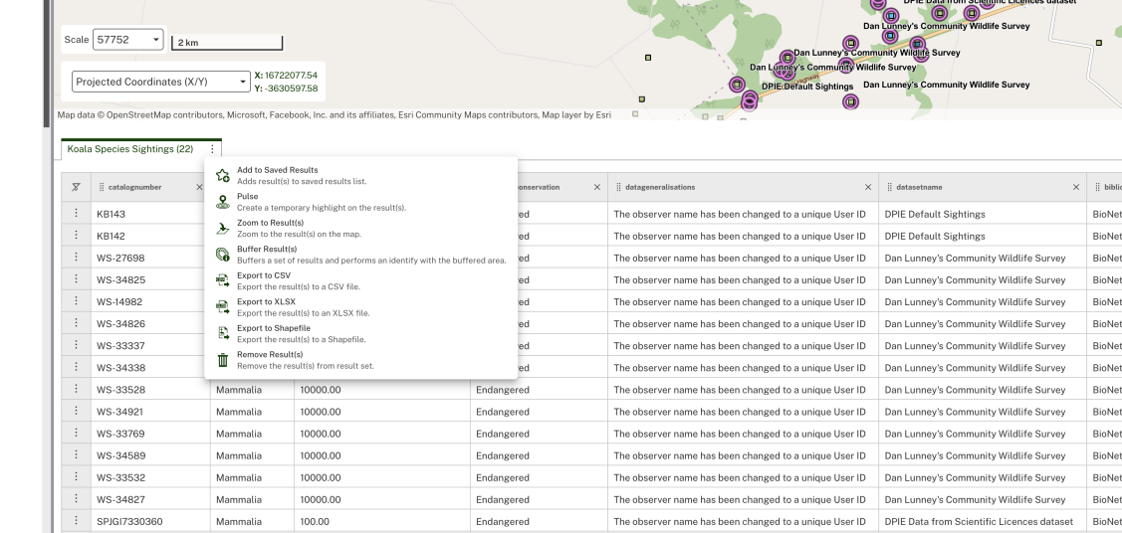Click the Add to Saved Results star icon
This screenshot has width=1122, height=533.
(x=223, y=176)
